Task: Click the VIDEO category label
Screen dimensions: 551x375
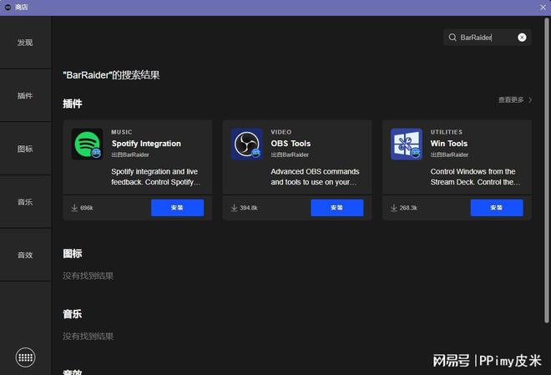Action: [281, 132]
